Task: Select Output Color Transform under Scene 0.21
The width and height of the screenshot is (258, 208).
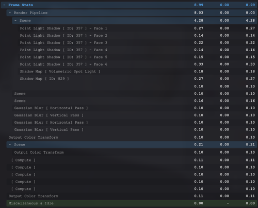Action: 135,153
